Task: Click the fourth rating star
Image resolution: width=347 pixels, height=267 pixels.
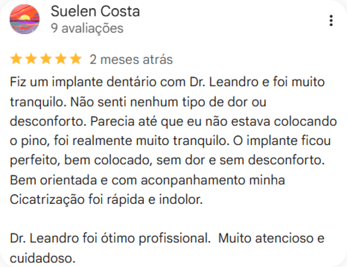Action: pyautogui.click(x=61, y=59)
